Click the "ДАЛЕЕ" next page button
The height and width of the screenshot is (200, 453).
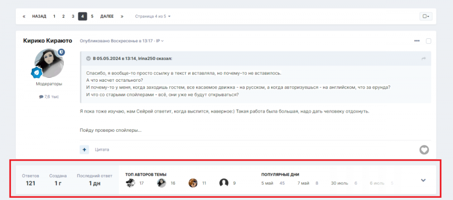click(107, 16)
